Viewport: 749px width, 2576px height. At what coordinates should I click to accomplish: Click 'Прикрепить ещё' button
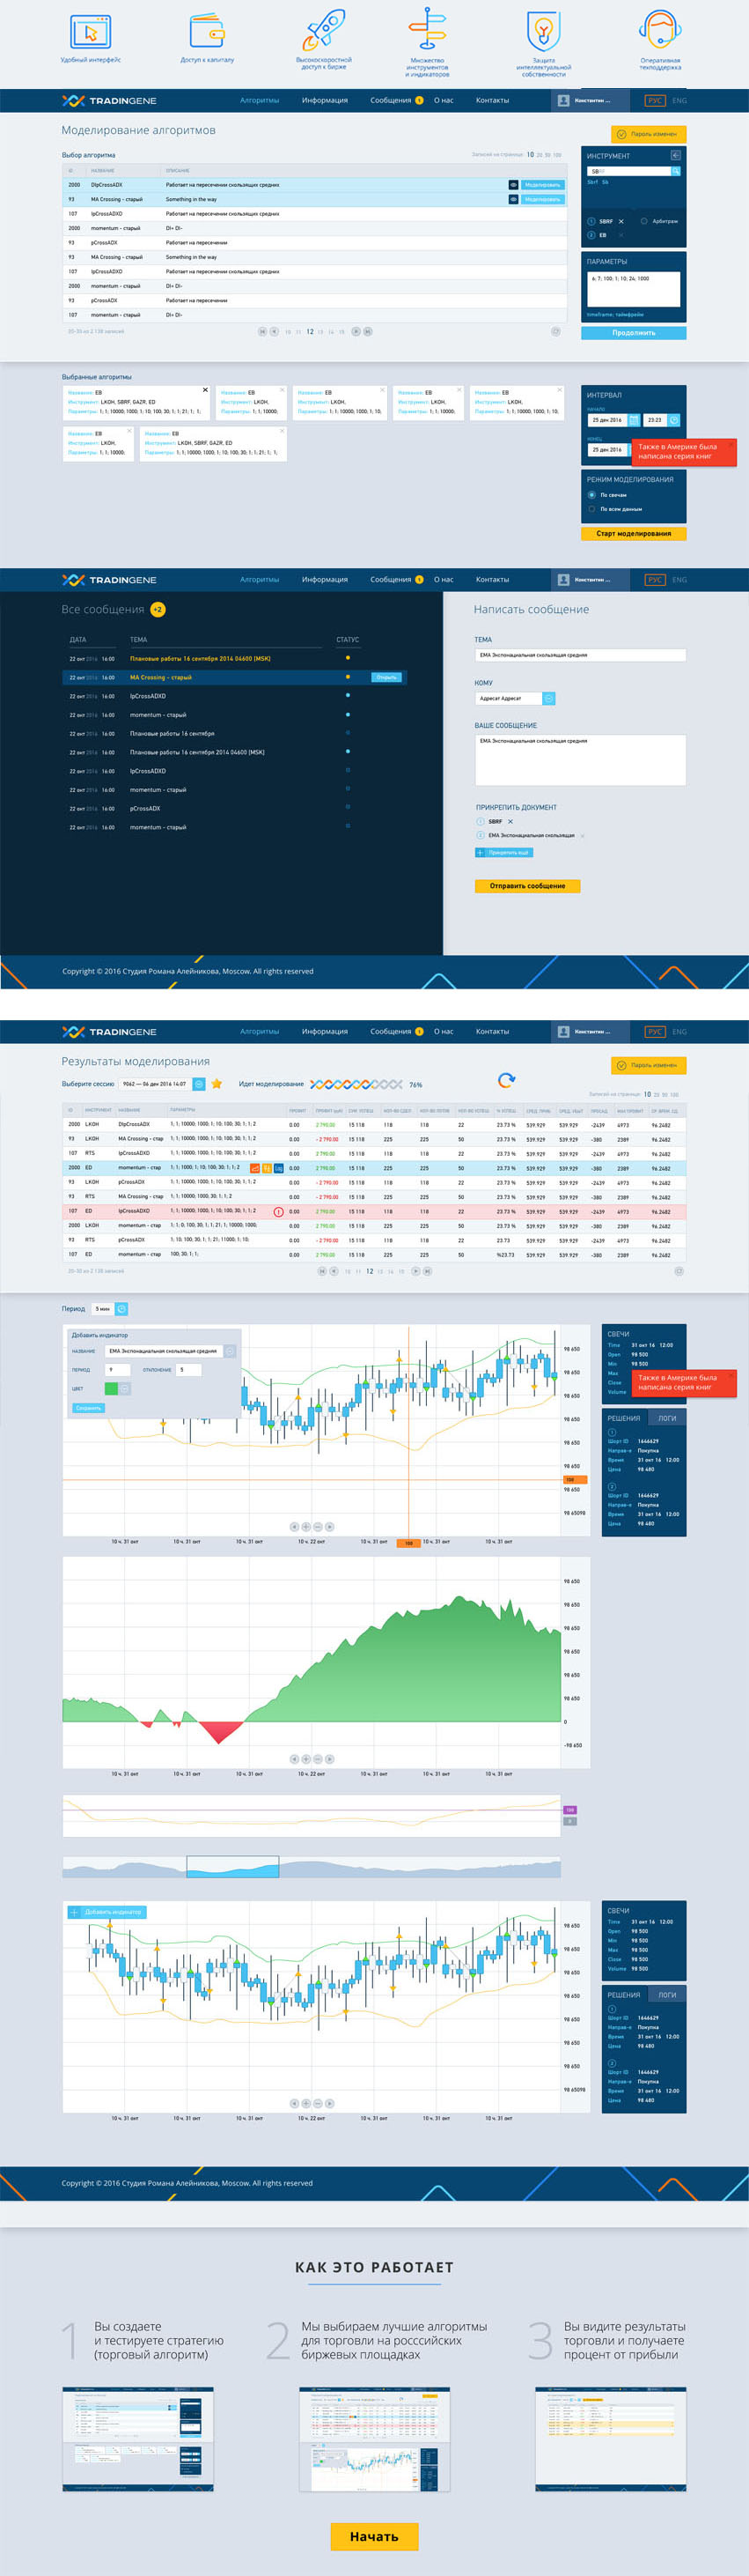coord(503,853)
